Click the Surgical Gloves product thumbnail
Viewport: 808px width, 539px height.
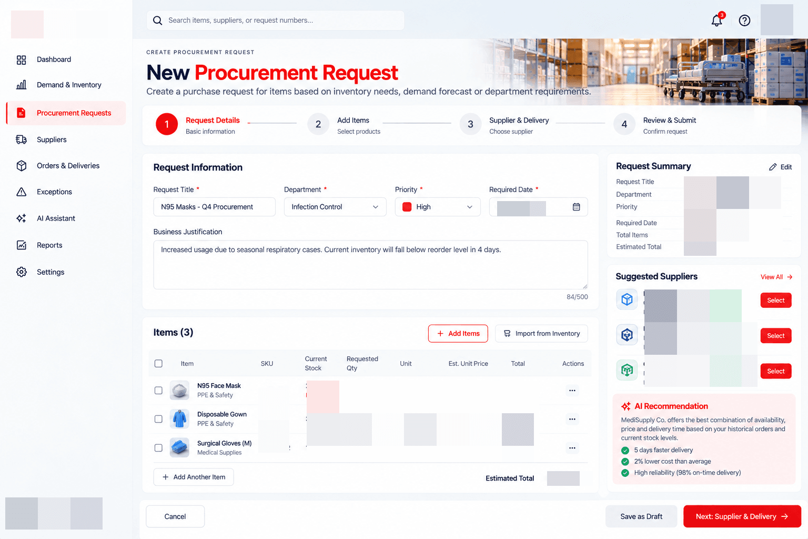point(179,448)
